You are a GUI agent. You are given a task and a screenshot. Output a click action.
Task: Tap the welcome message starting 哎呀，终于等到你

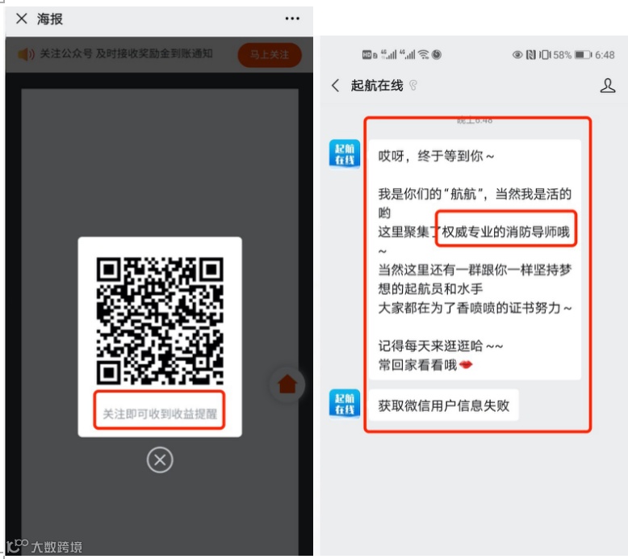[475, 259]
